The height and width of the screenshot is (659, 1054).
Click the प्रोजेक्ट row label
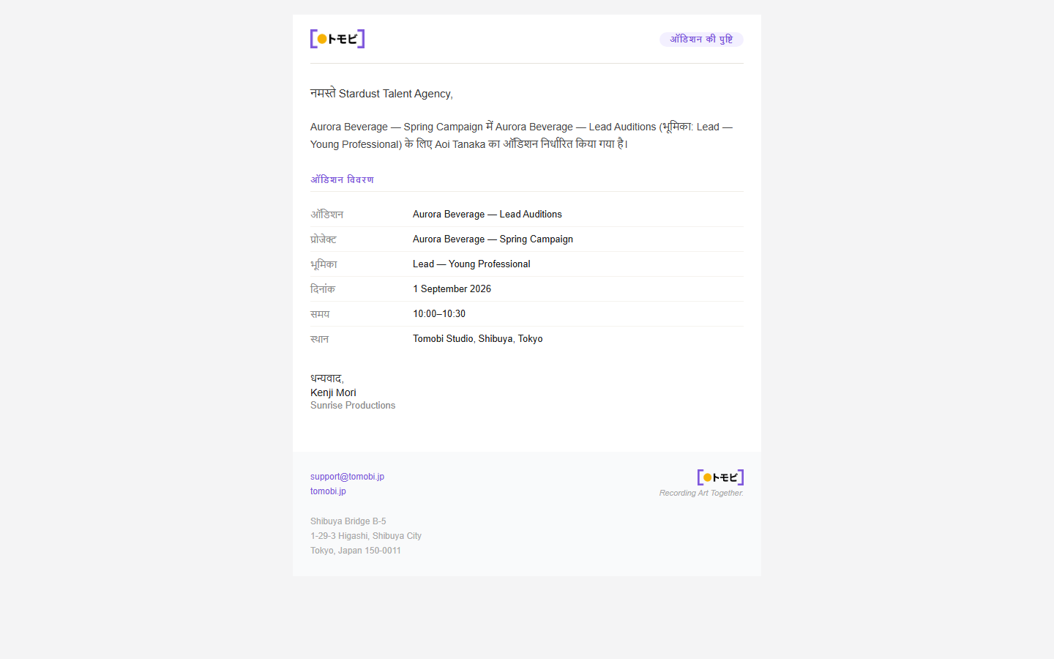pos(324,239)
